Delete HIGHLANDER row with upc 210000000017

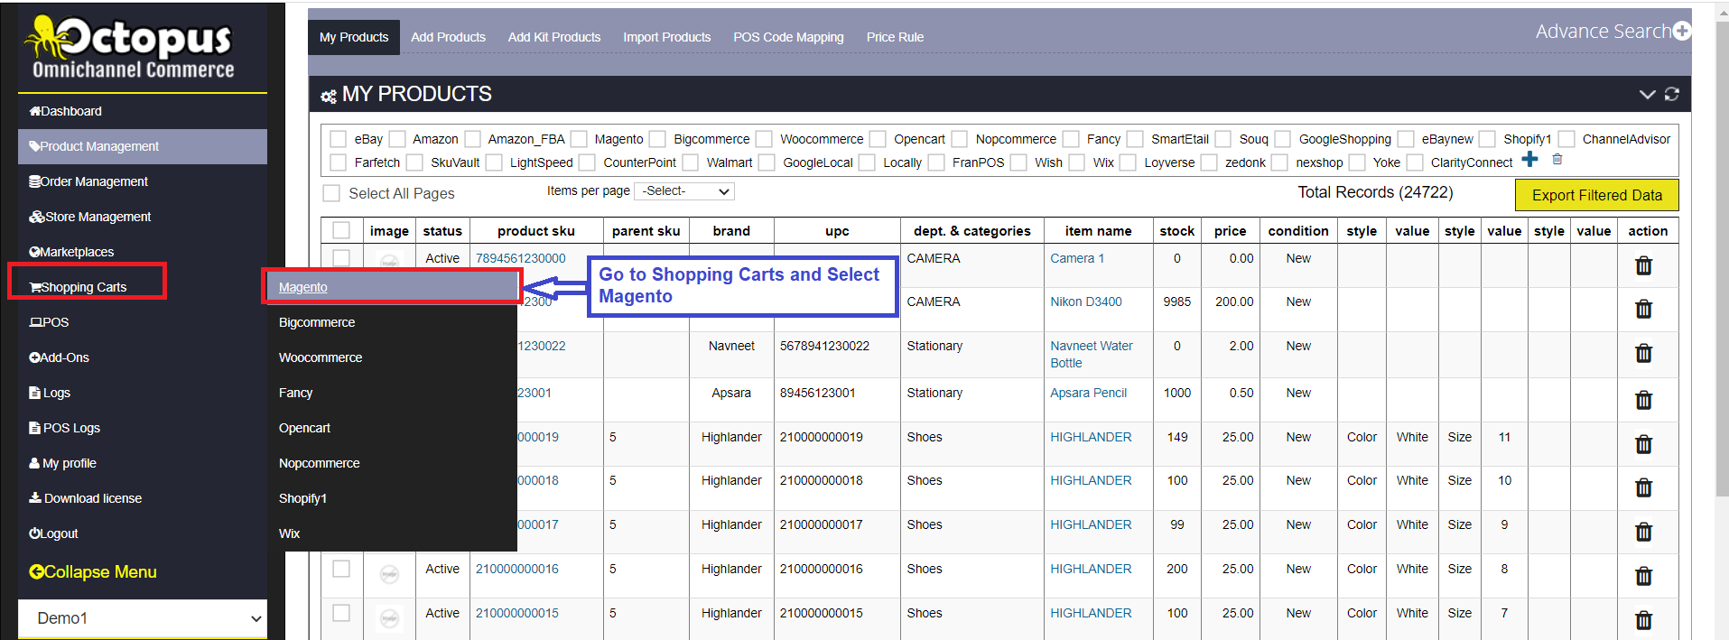point(1643,532)
